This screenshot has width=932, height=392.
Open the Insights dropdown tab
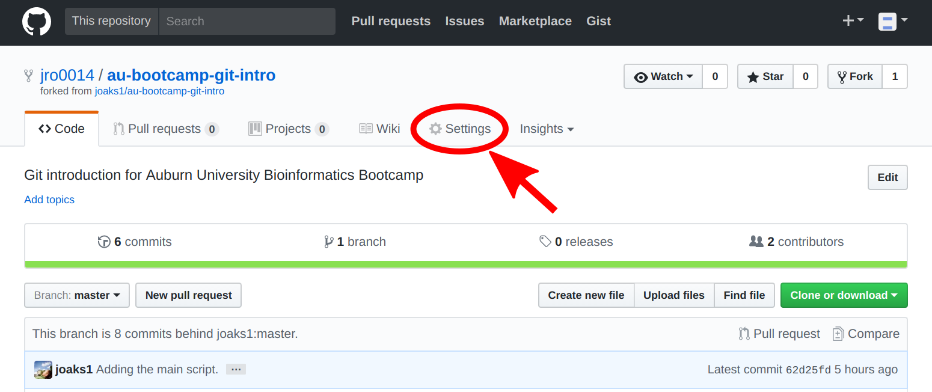tap(547, 129)
